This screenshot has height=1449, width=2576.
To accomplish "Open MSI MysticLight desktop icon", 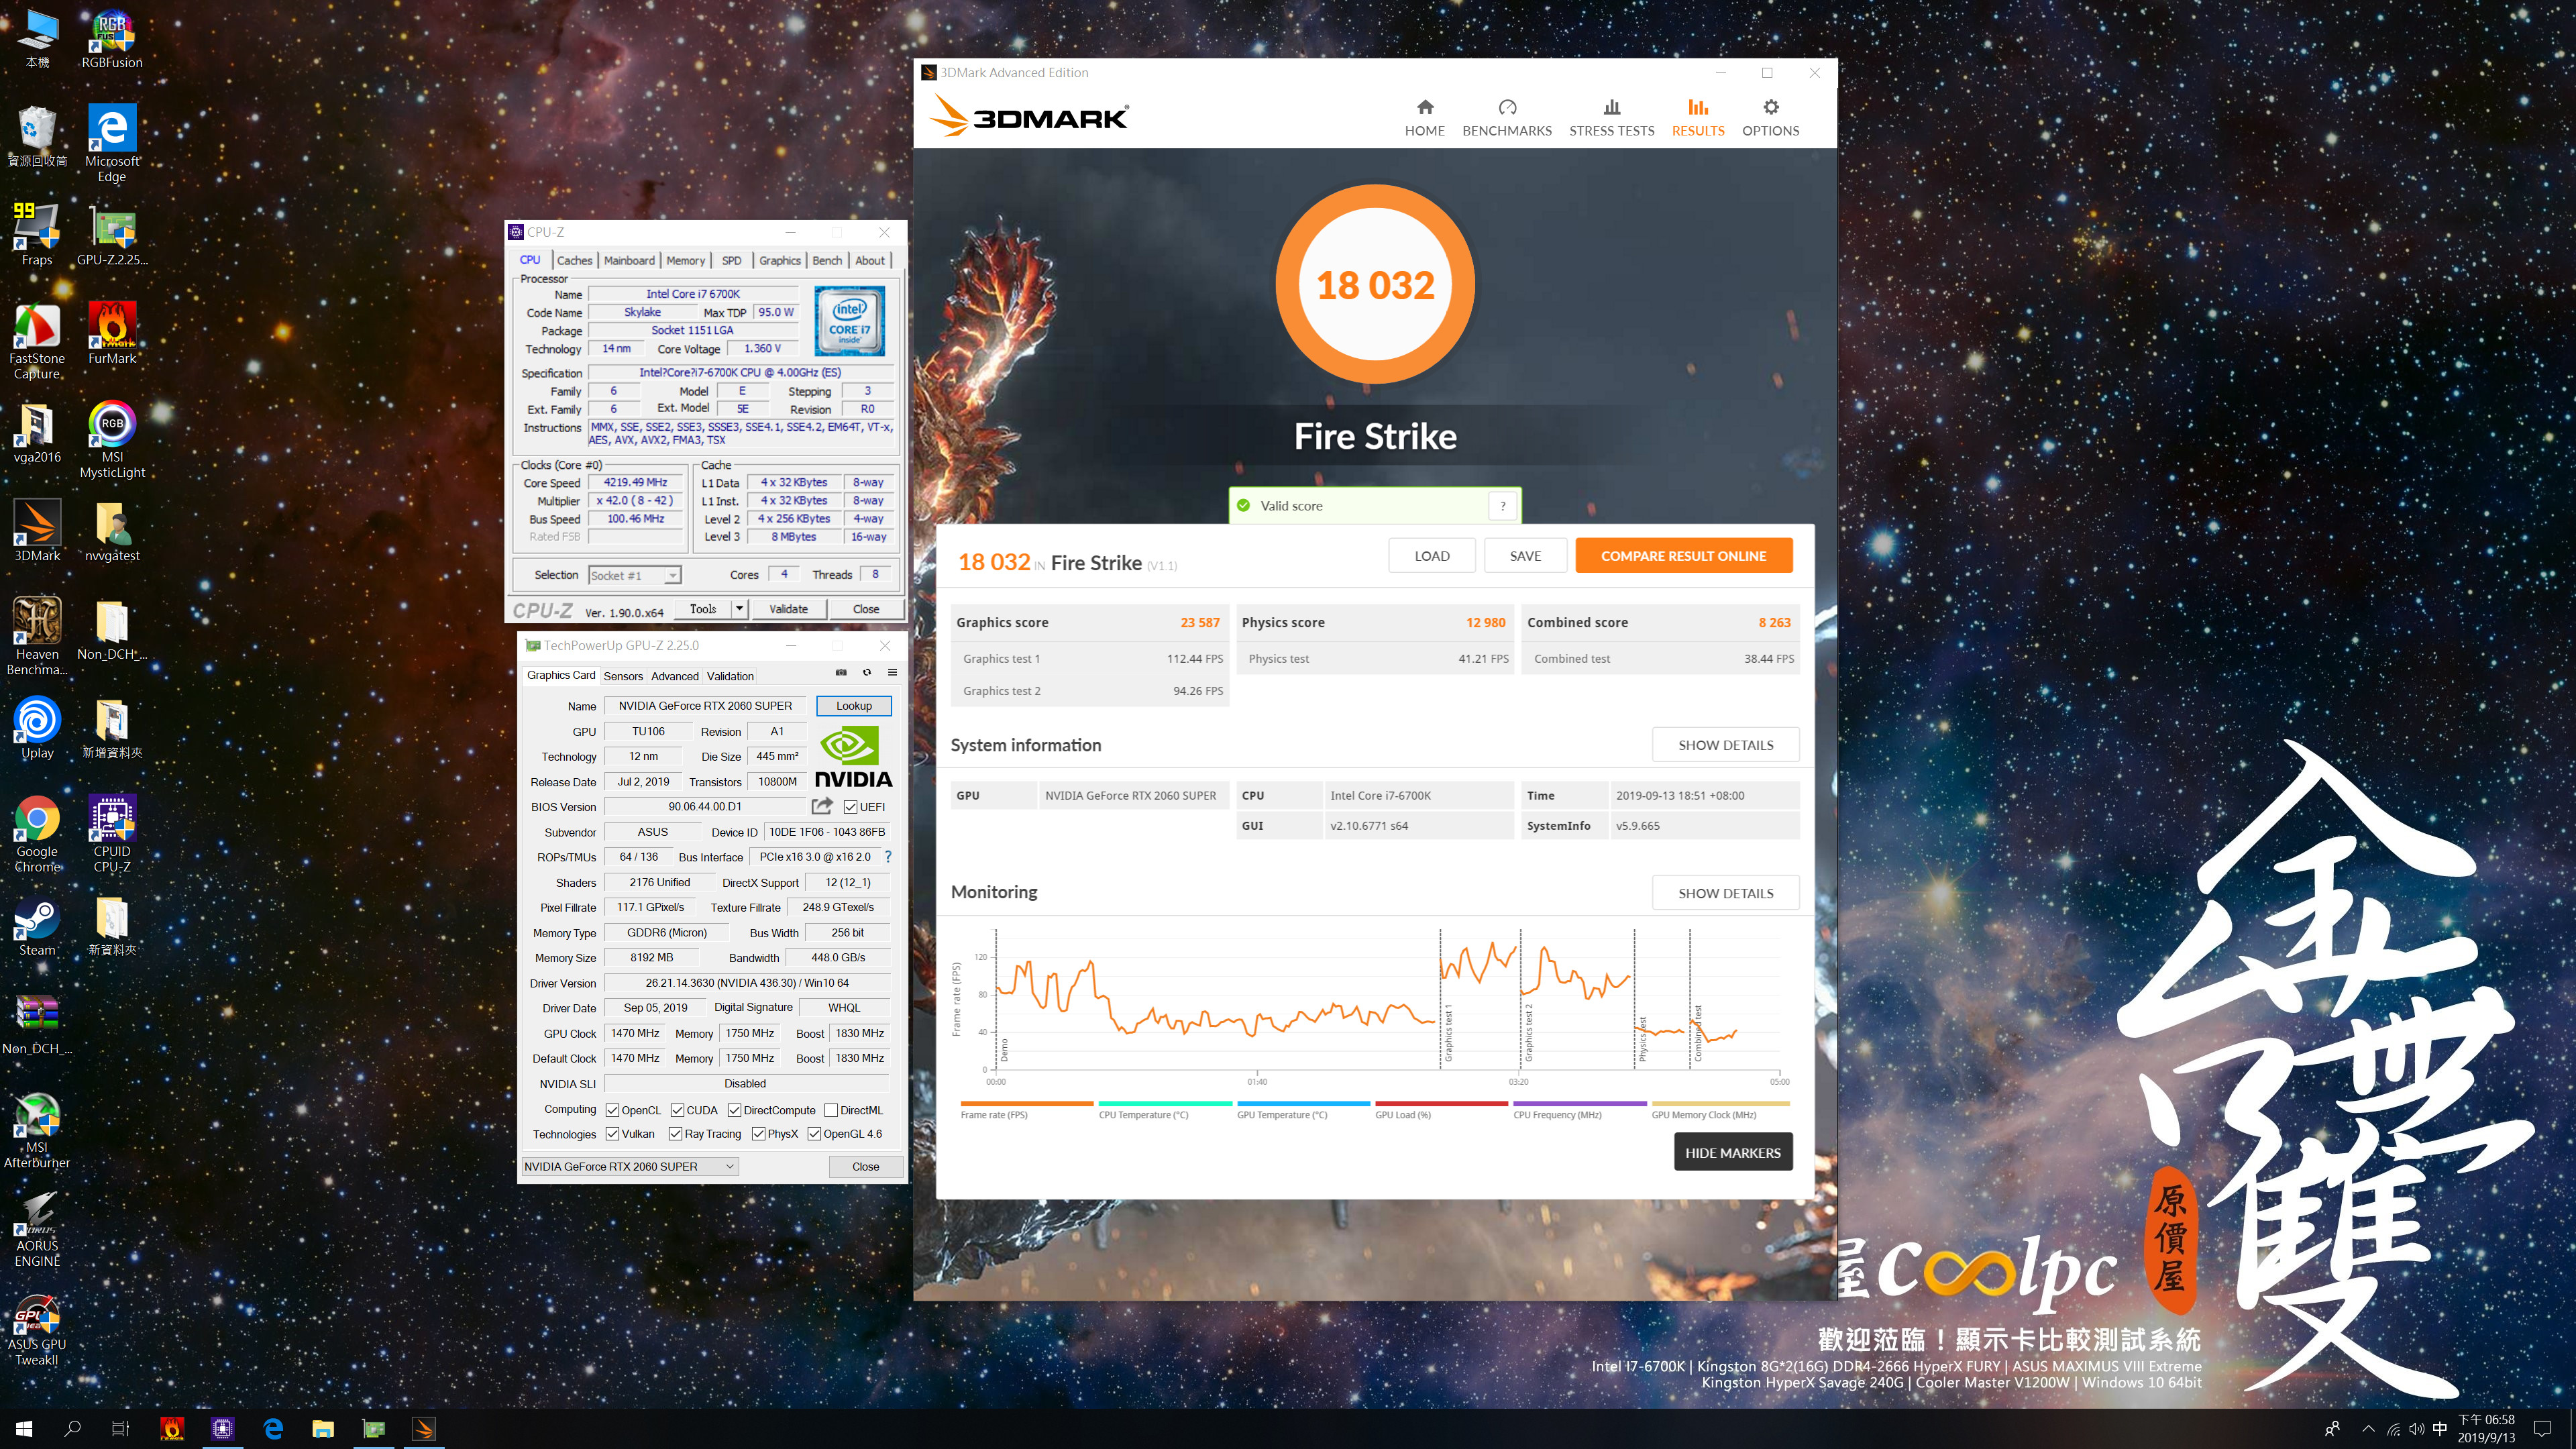I will point(112,439).
